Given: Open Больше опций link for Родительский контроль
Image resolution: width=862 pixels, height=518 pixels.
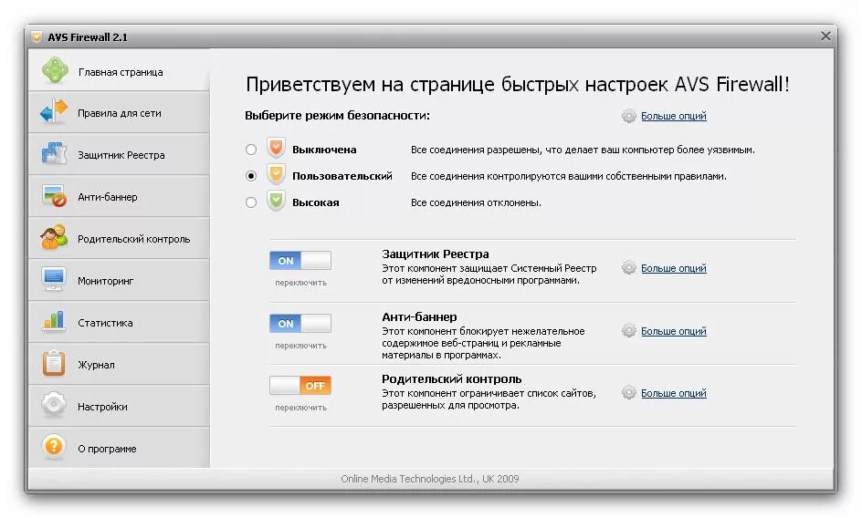Looking at the screenshot, I should click(x=674, y=393).
